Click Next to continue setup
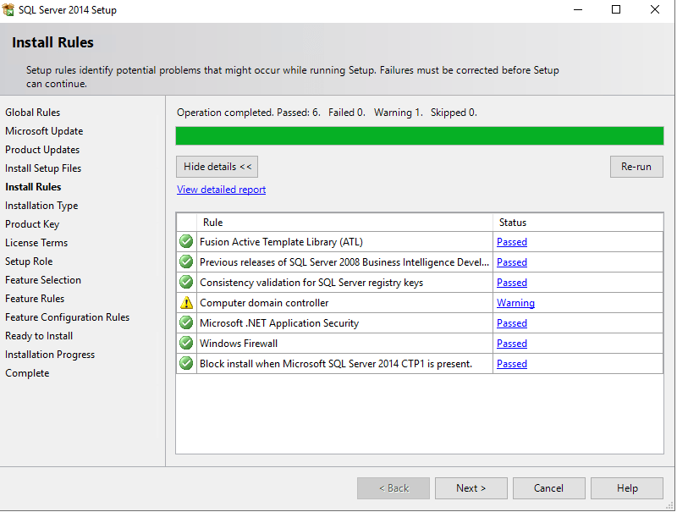 click(471, 488)
